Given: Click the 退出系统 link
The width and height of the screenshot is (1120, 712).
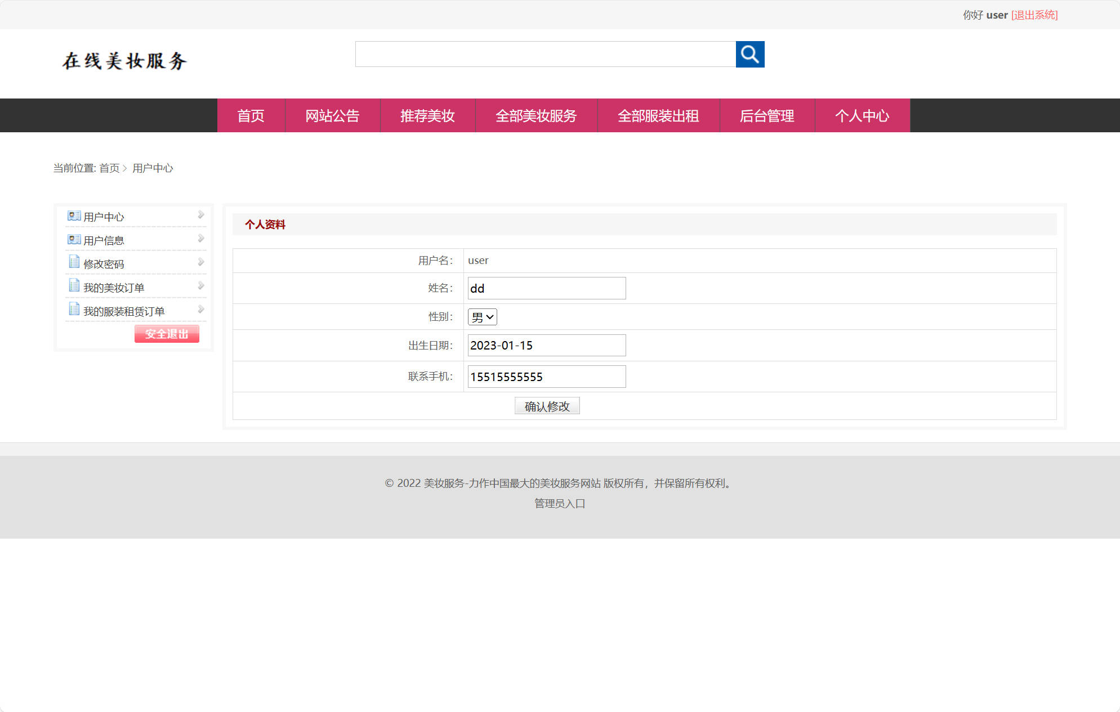Looking at the screenshot, I should click(x=1035, y=15).
